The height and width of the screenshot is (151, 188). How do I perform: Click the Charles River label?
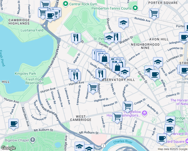coord(123,141)
